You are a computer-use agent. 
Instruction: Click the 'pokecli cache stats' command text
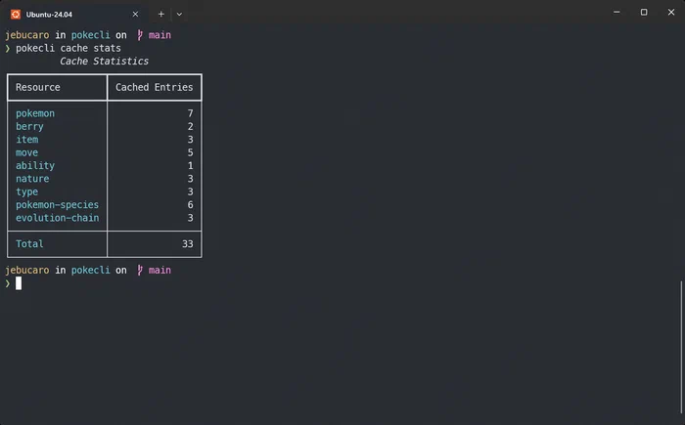(68, 48)
